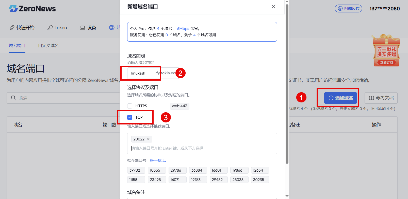Viewport: 408px width, 199px height.
Task: Open the 参考文档 reference docs
Action: 381,98
